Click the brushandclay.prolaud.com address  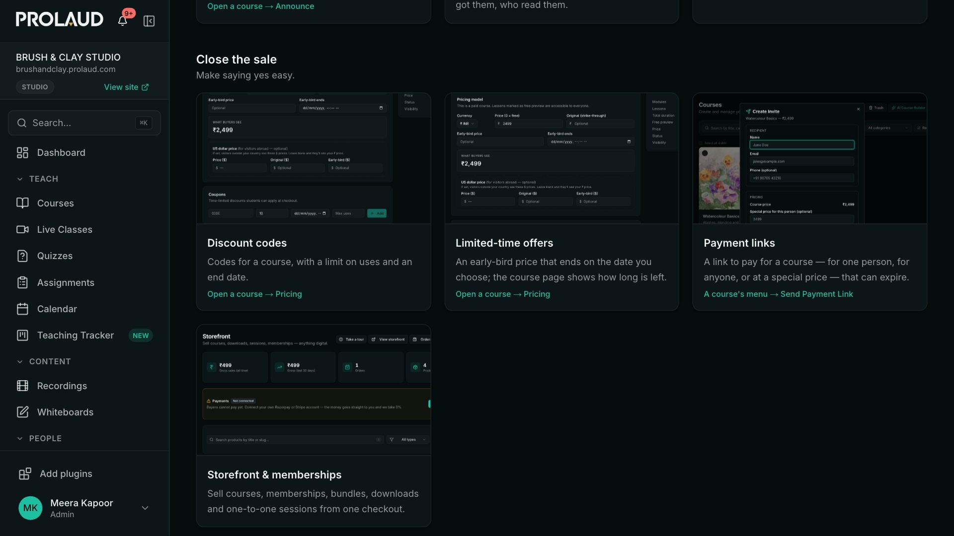(66, 69)
